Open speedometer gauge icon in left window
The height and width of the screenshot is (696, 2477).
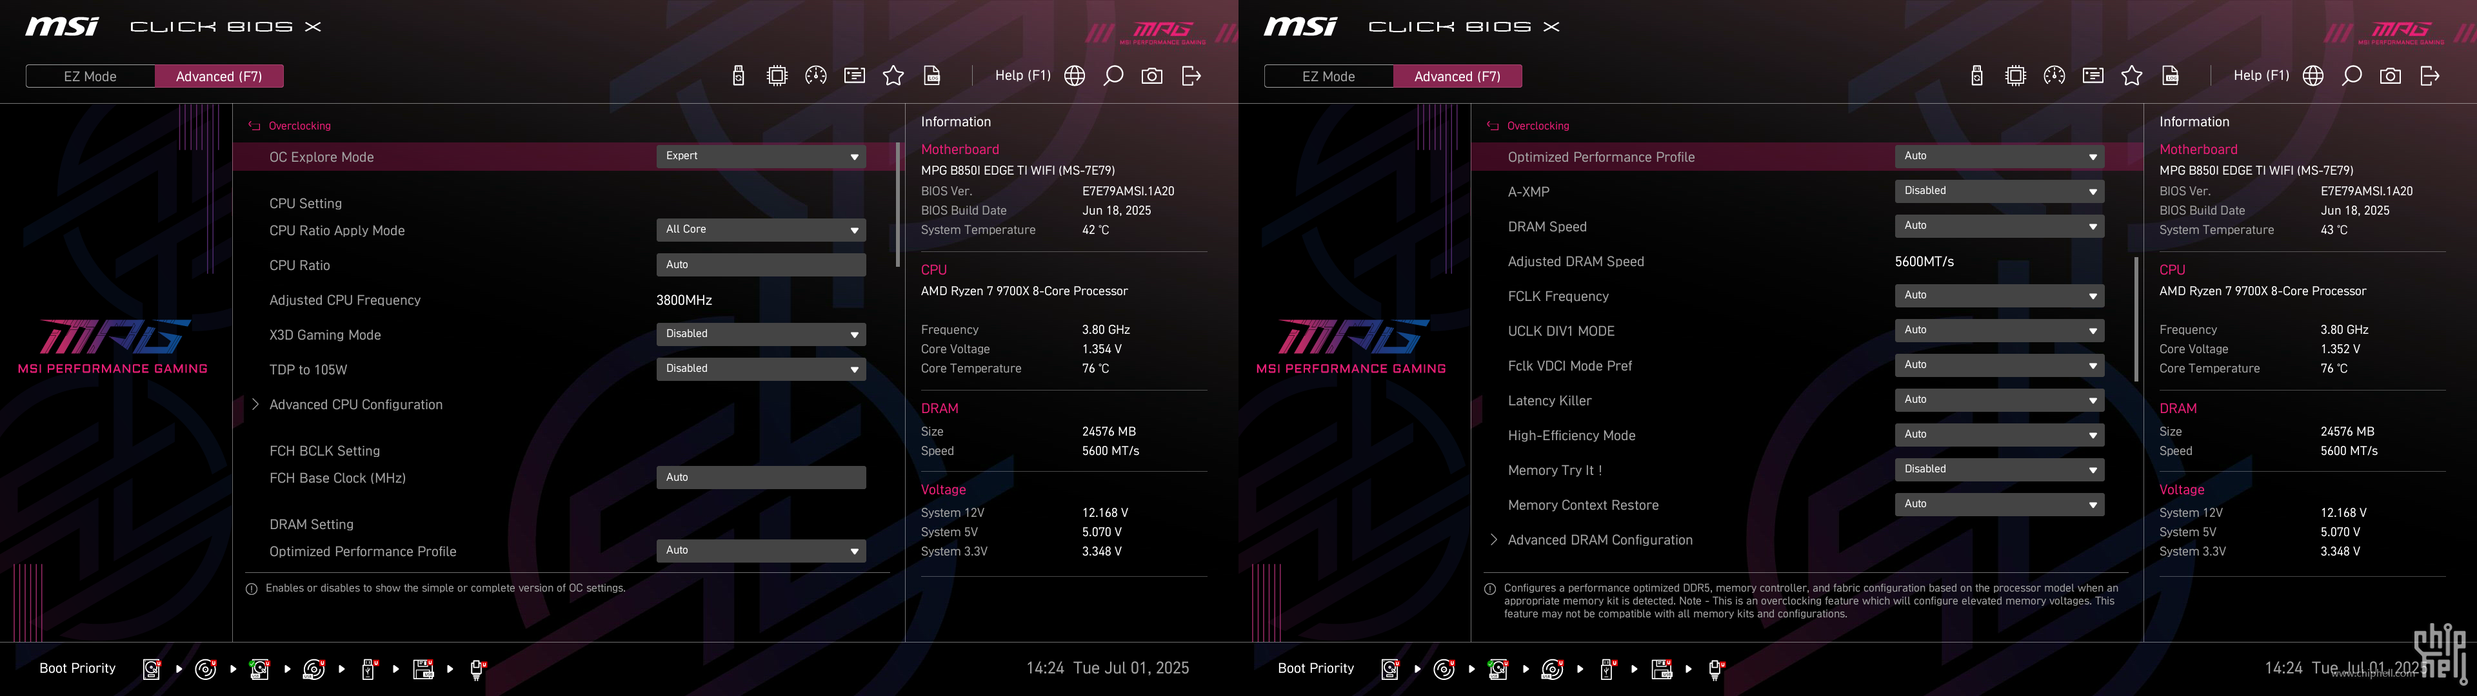[815, 76]
